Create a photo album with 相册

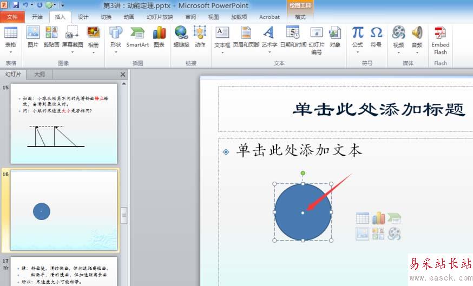coord(93,32)
